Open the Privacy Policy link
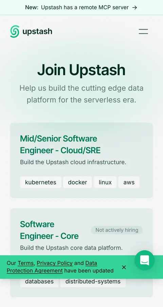 [55, 263]
